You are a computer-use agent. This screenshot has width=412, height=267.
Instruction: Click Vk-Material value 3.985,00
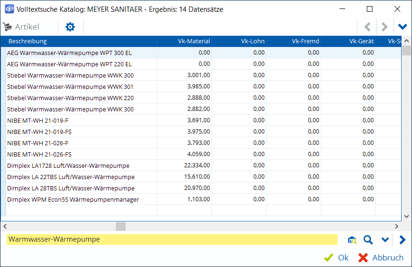point(199,86)
